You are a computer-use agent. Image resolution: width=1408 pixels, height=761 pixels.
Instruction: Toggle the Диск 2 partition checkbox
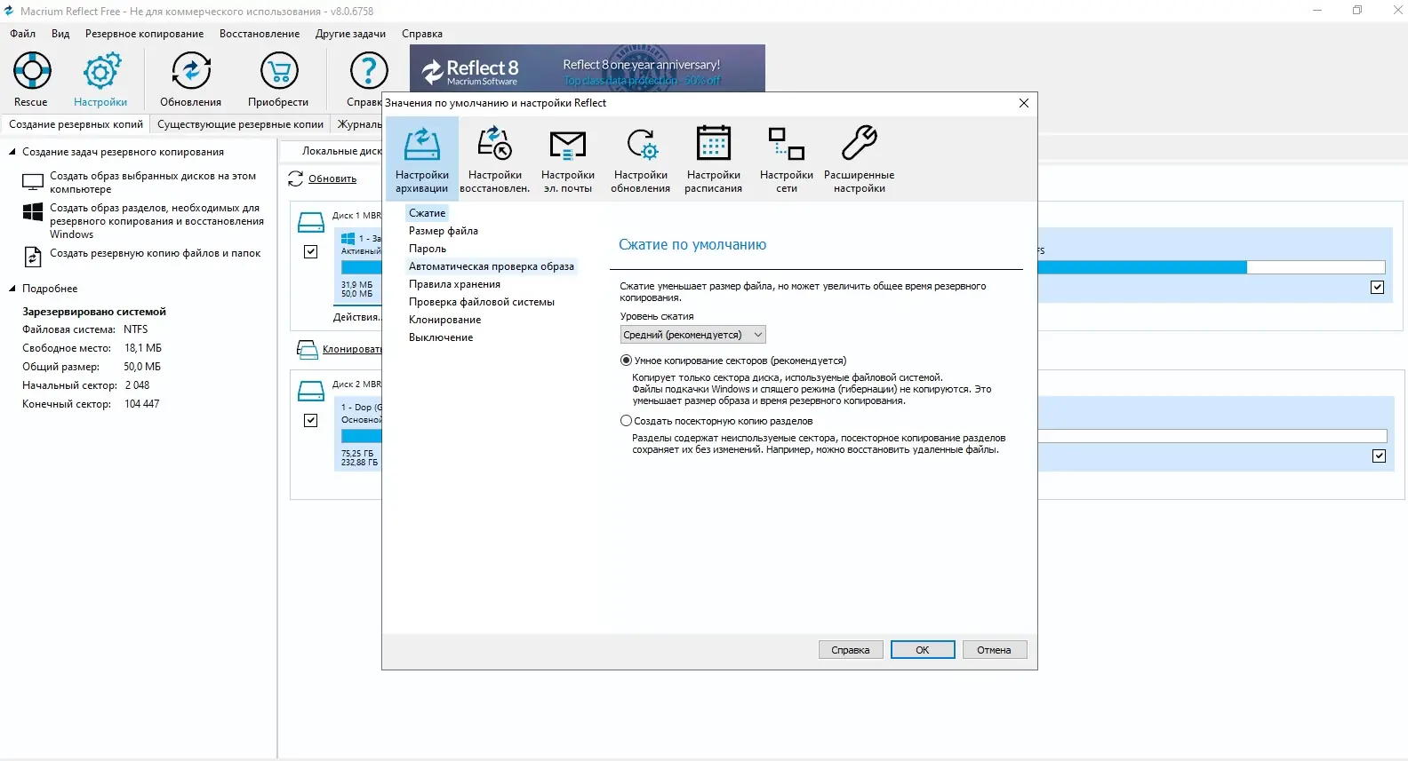click(311, 420)
